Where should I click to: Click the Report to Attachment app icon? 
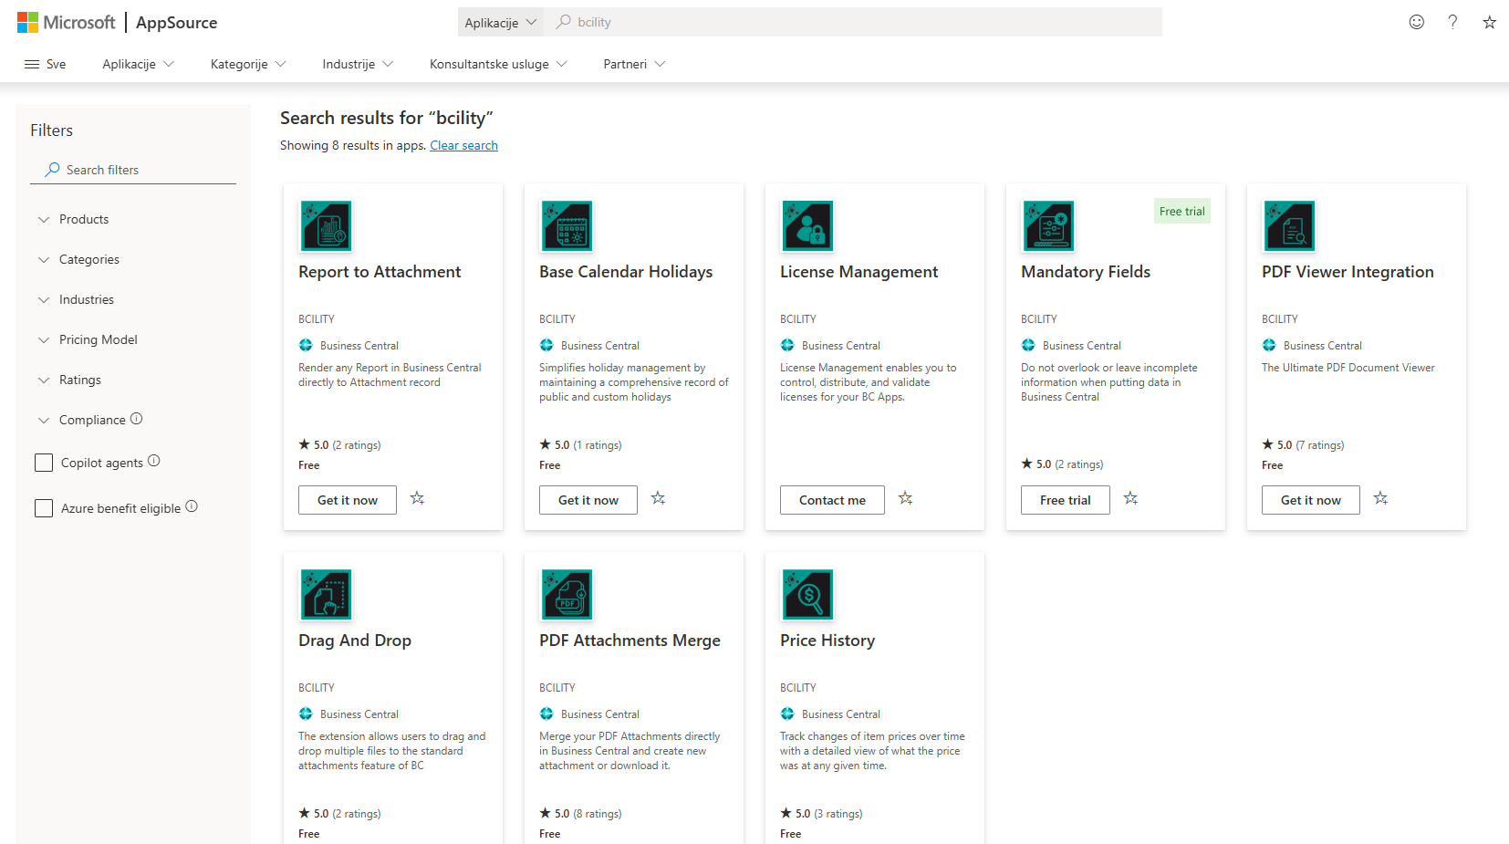326,226
